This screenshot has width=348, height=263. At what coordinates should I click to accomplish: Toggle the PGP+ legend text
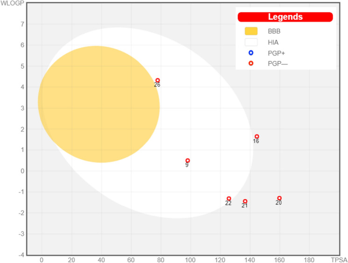point(276,53)
